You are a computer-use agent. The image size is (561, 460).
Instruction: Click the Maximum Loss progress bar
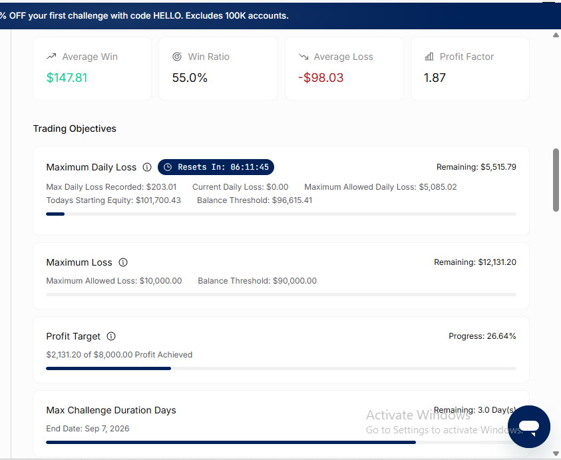pyautogui.click(x=281, y=295)
